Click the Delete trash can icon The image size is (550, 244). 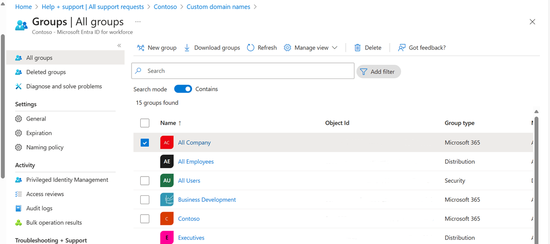point(357,48)
